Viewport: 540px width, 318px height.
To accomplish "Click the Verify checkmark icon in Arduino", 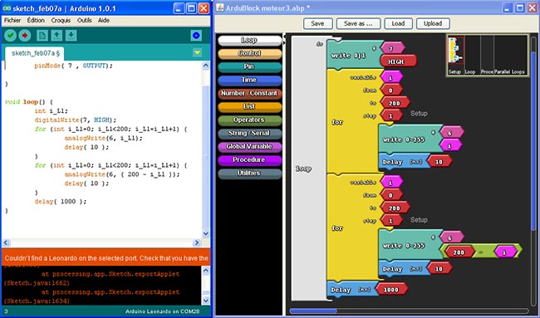I will (x=10, y=35).
